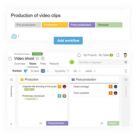
Task: Switch to the Overview tab
Action: point(20,64)
